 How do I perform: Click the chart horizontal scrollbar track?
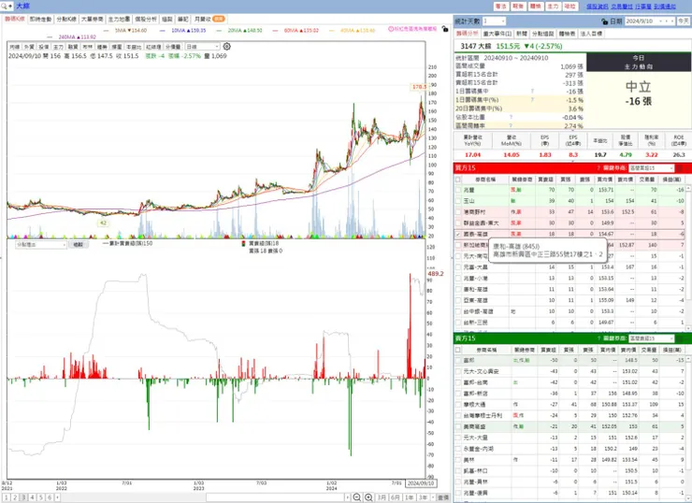click(275, 497)
